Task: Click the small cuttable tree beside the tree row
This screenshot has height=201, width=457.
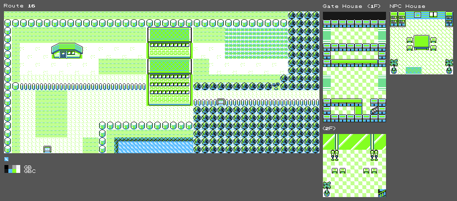Action: coord(276,86)
